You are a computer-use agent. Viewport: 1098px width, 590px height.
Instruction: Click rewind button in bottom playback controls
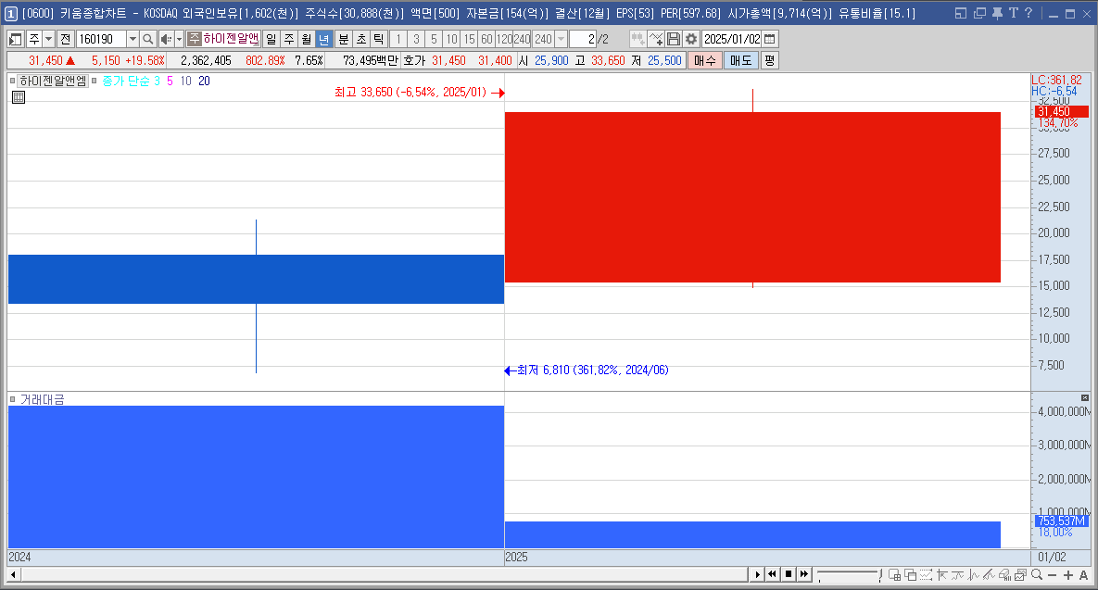(x=773, y=574)
